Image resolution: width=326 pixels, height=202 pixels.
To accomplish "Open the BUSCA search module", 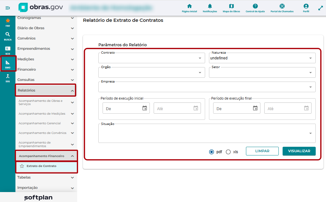I will 8,36.
